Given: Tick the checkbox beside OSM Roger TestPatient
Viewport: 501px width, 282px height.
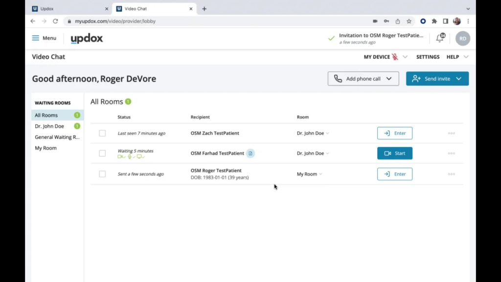Looking at the screenshot, I should pos(102,174).
